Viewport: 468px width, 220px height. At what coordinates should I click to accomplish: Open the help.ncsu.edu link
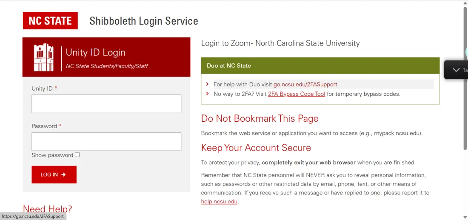pos(219,202)
